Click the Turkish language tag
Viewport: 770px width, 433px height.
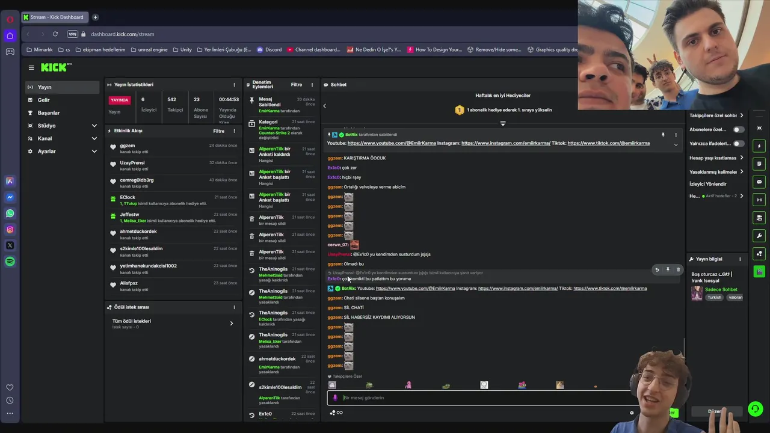coord(714,297)
